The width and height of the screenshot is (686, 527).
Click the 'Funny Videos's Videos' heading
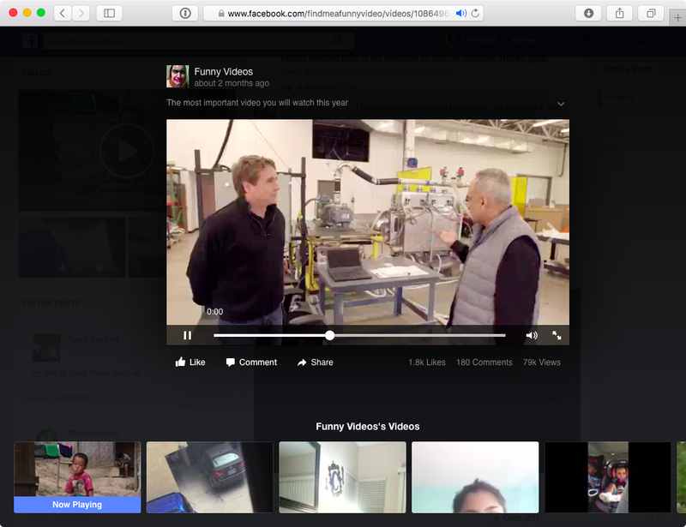[x=368, y=427]
